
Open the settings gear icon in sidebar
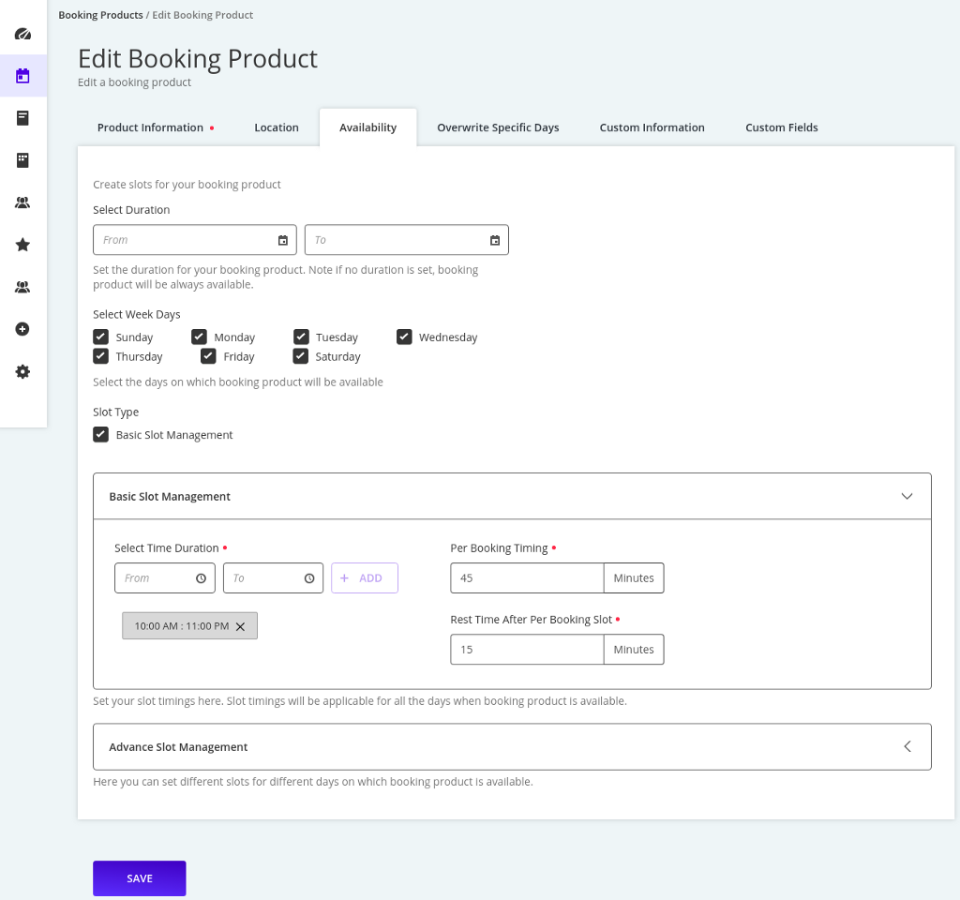22,371
